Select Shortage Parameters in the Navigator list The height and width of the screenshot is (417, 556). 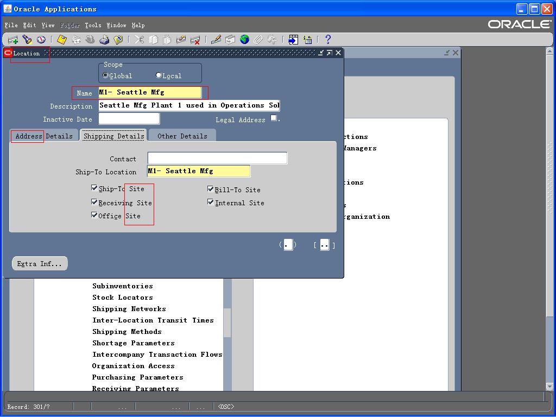pyautogui.click(x=134, y=343)
